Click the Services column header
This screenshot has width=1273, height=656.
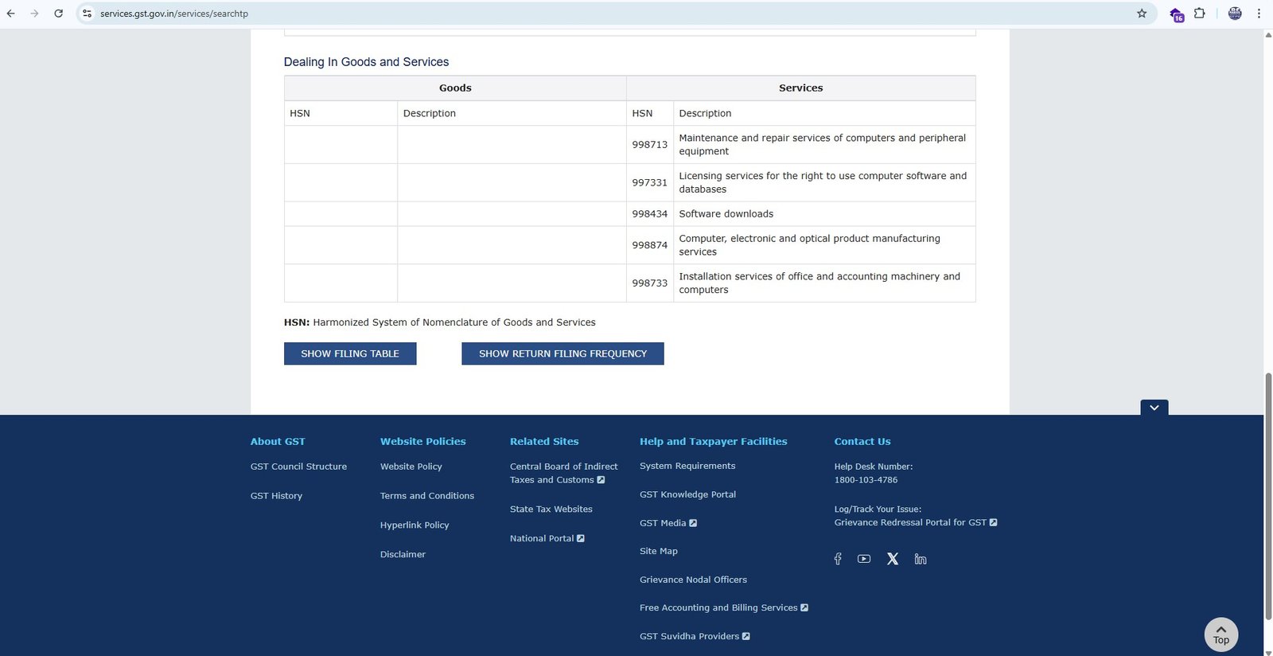click(x=801, y=88)
